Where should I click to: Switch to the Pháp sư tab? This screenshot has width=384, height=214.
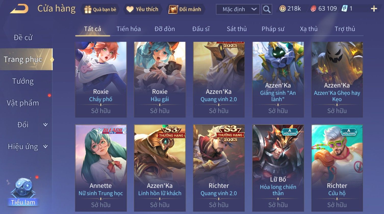pos(273,29)
